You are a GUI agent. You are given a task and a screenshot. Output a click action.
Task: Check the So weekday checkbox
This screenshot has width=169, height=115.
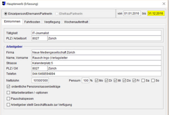pos(153,80)
